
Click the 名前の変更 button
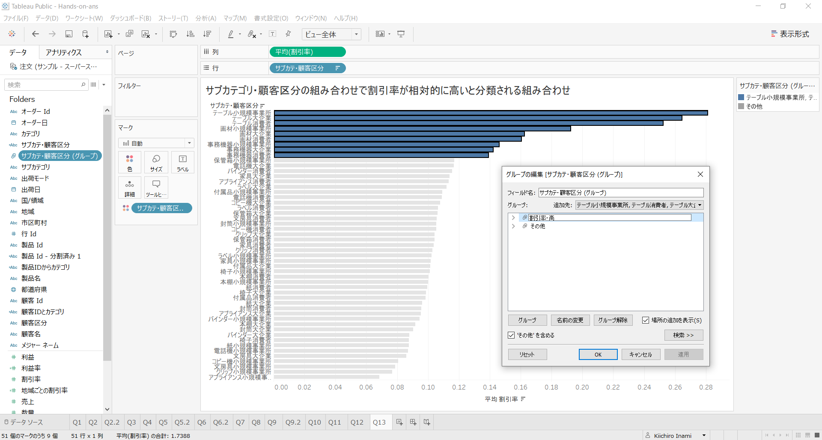click(x=570, y=320)
